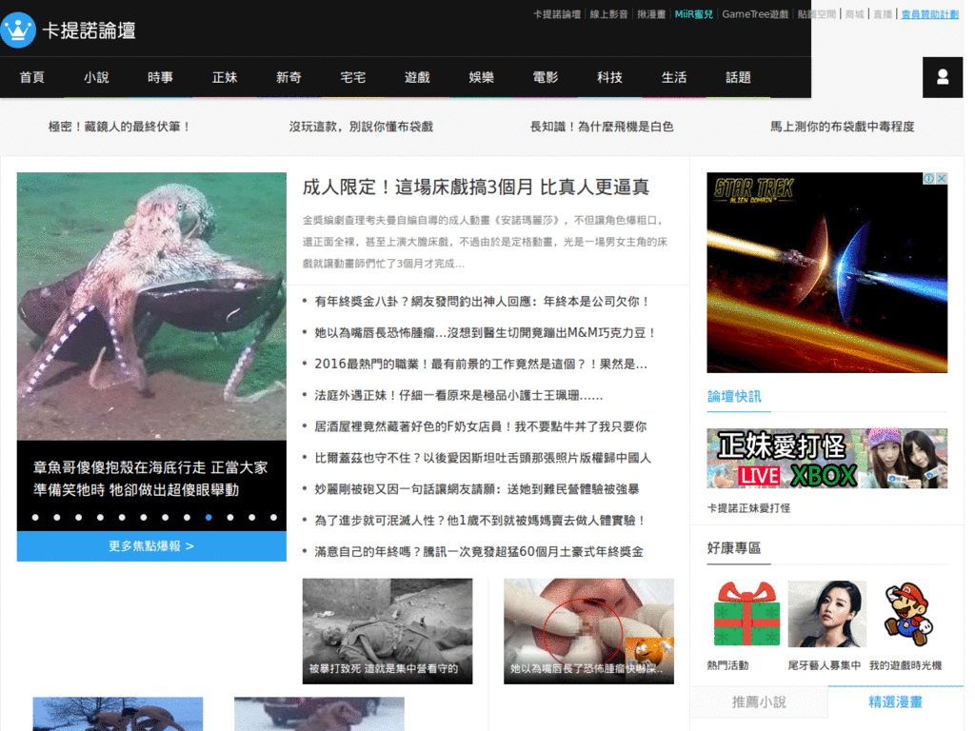
Task: Open the 時事 nav item
Action: tap(160, 77)
